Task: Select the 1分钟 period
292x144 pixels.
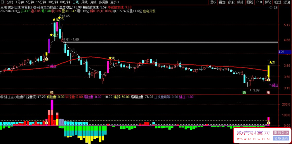Action: coord(20,2)
